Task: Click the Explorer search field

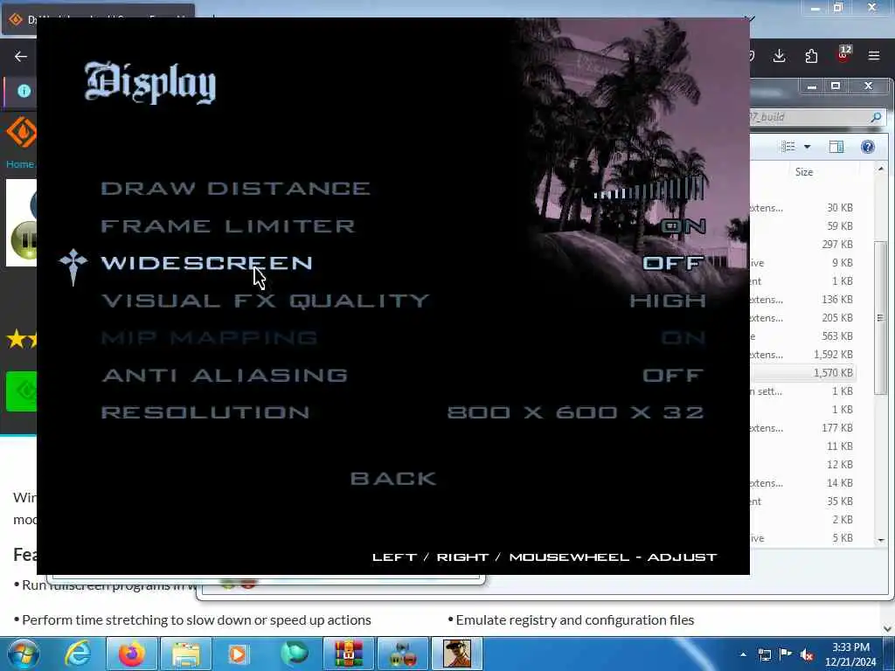Action: [810, 117]
